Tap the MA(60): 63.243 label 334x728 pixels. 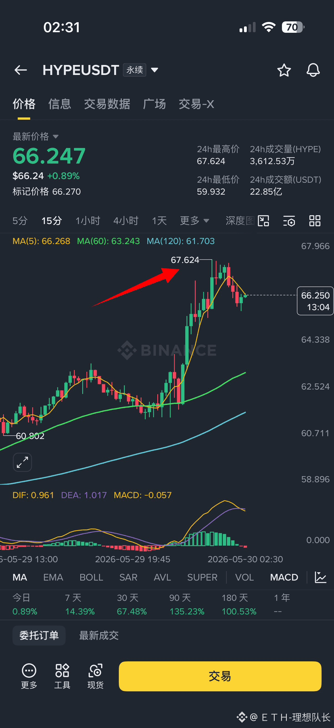click(x=108, y=241)
